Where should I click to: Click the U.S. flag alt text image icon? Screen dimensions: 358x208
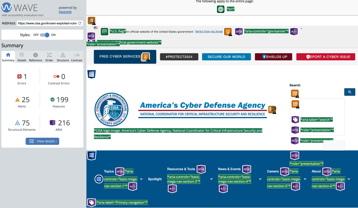[104, 32]
